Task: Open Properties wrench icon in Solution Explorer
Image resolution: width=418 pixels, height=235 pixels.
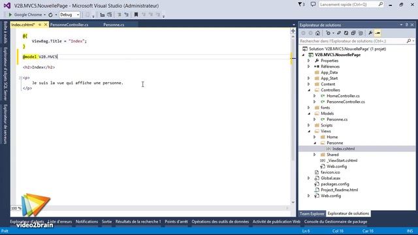Action: [370, 33]
